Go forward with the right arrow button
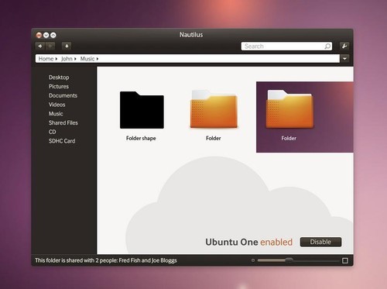This screenshot has height=289, width=387. click(x=50, y=46)
